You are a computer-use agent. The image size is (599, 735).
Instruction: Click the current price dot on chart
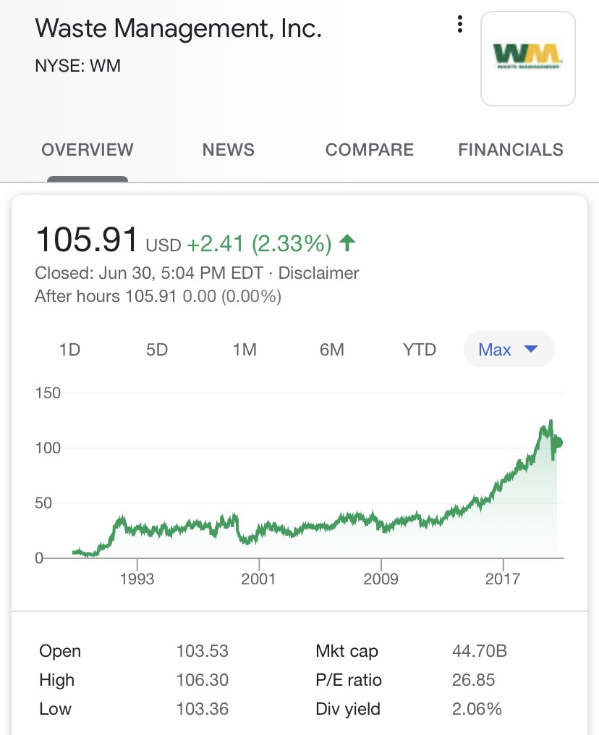click(556, 443)
